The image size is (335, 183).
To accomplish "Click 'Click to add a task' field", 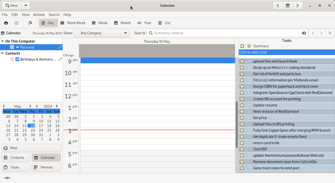I will (287, 52).
